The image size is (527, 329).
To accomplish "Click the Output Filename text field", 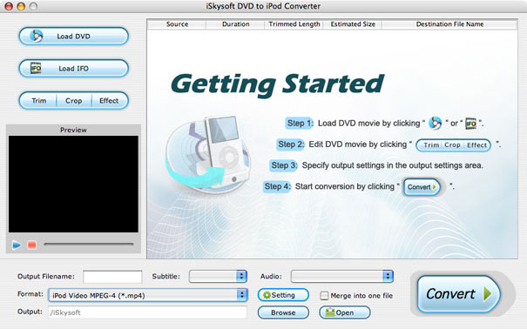I will [112, 277].
